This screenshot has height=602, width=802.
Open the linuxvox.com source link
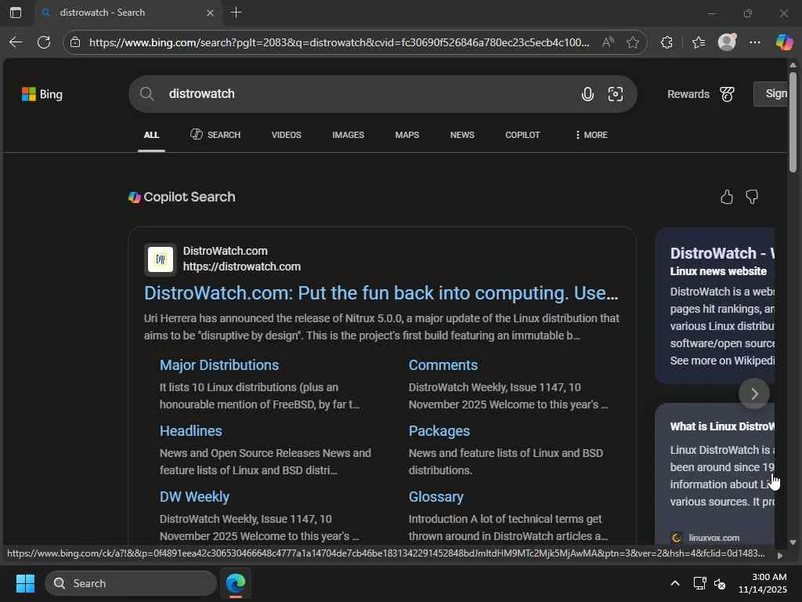coord(706,538)
